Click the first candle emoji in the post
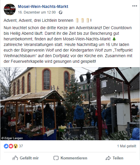This screenshot has width=140, height=165. 77,20
